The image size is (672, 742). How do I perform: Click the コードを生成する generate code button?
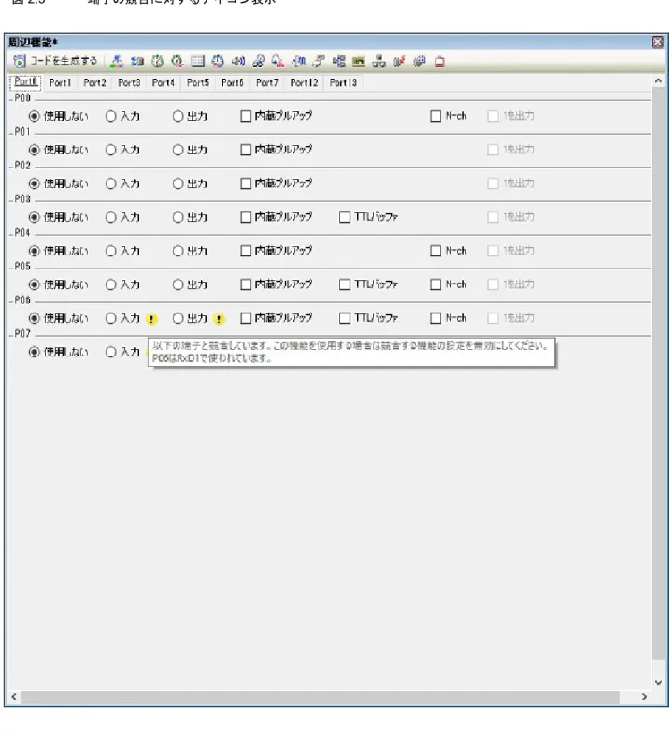pos(55,61)
